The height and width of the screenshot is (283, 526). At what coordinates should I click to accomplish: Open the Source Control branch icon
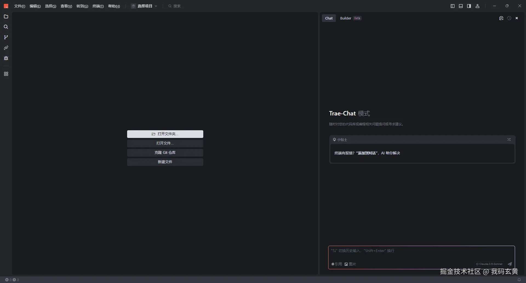pos(6,37)
